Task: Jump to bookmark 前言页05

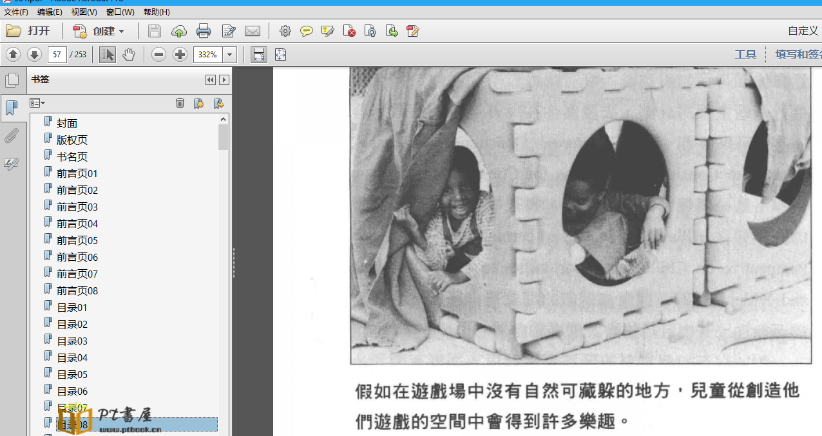Action: (x=77, y=240)
